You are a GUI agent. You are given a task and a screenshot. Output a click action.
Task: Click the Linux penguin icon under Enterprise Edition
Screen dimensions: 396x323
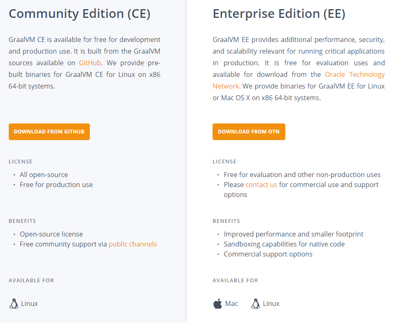pyautogui.click(x=255, y=303)
